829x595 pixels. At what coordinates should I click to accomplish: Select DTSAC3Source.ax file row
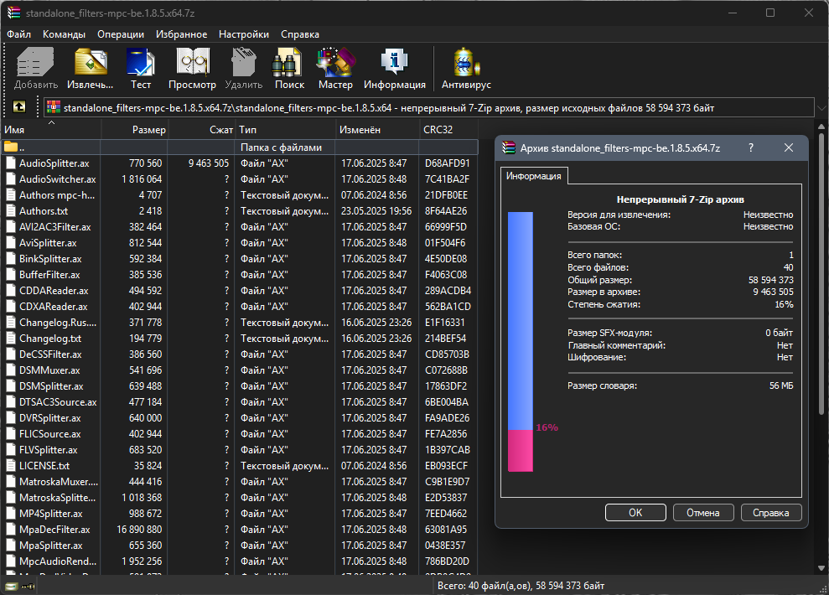(239, 402)
